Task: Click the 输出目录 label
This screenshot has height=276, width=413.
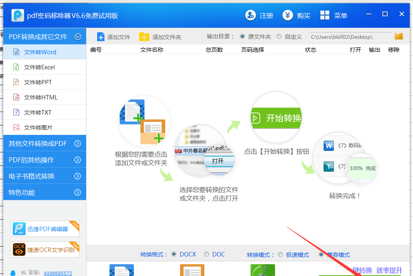Action: click(220, 37)
